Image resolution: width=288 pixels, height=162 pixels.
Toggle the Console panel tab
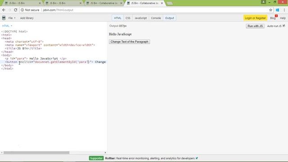(156, 18)
